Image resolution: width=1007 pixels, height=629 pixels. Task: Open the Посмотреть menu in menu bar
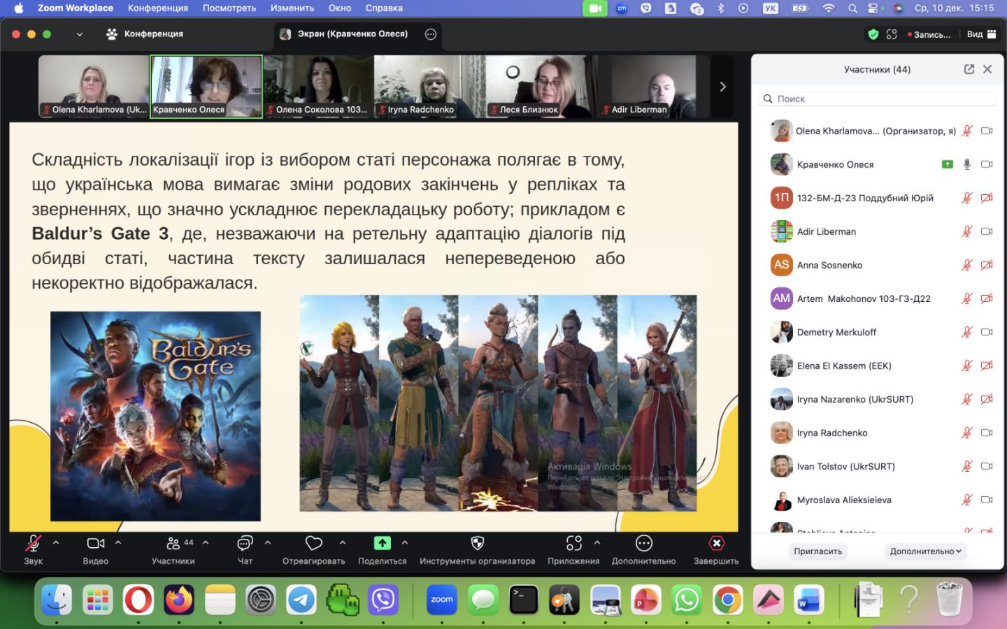coord(229,8)
